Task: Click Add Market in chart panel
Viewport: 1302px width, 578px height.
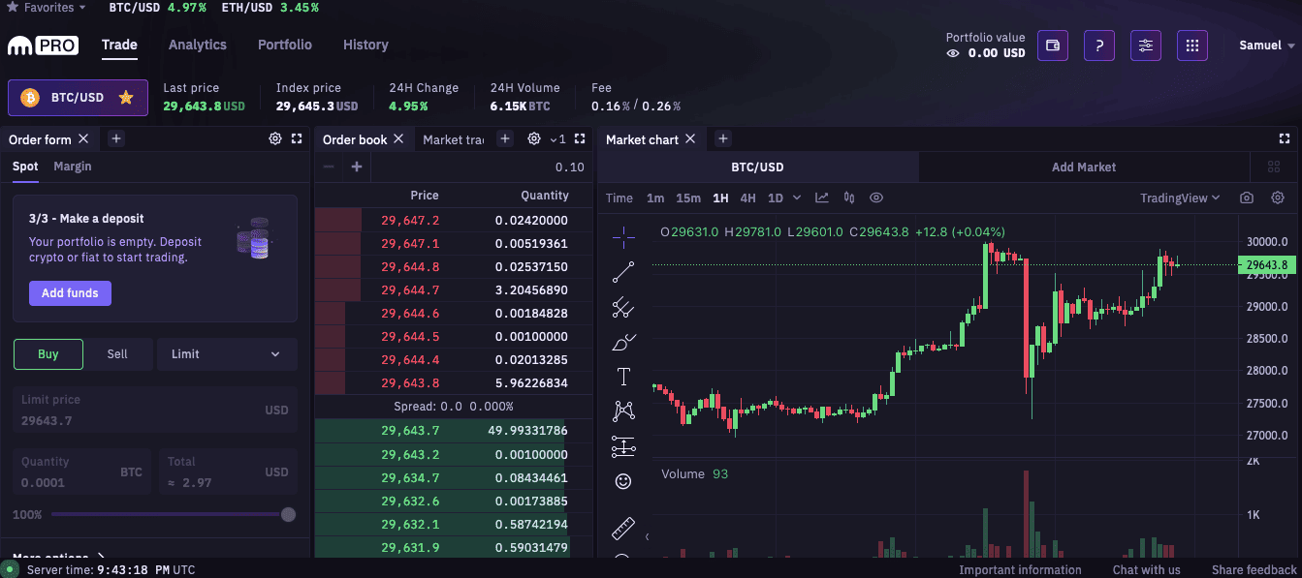Action: pyautogui.click(x=1084, y=167)
